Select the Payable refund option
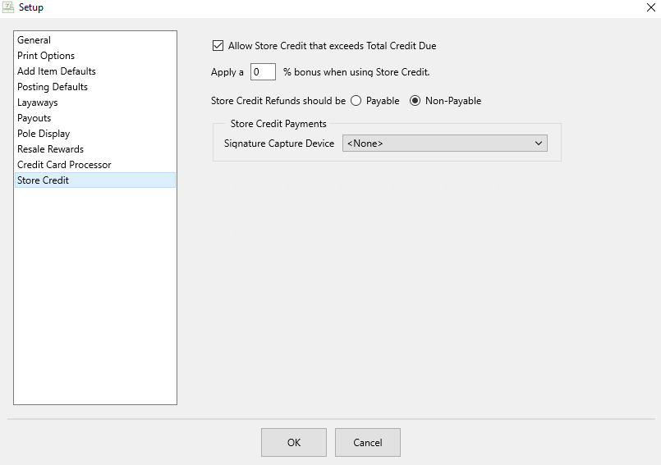 pyautogui.click(x=356, y=101)
